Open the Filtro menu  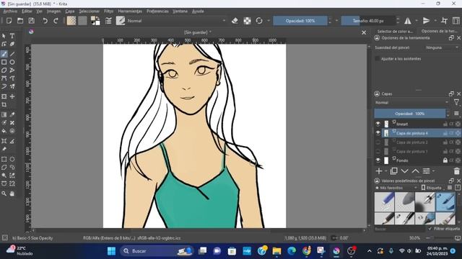tap(108, 12)
